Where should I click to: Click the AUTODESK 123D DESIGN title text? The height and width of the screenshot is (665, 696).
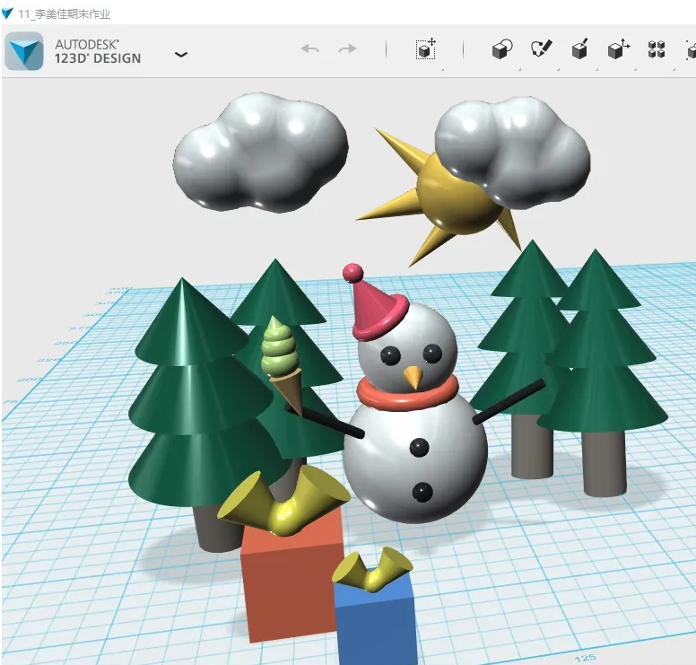pos(98,51)
